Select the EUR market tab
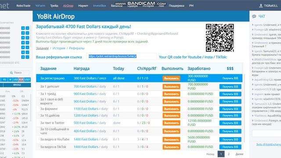 click(x=21, y=79)
